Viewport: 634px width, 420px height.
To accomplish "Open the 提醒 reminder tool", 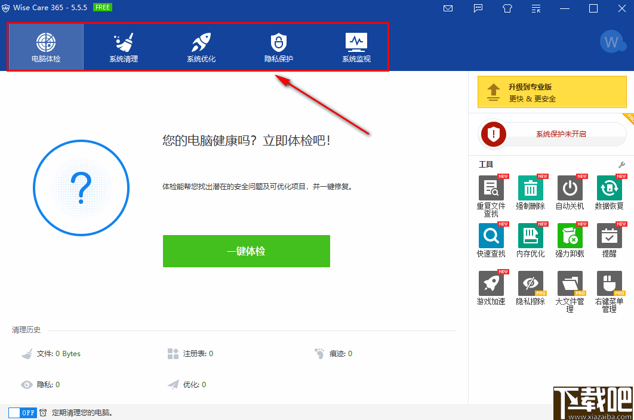I will [x=610, y=240].
